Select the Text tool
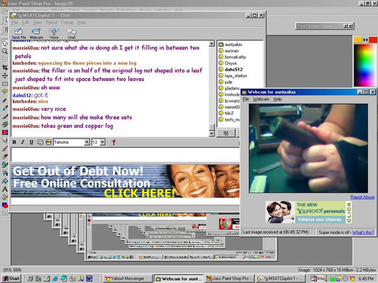Viewport: 378px width, 283px height. [5, 189]
